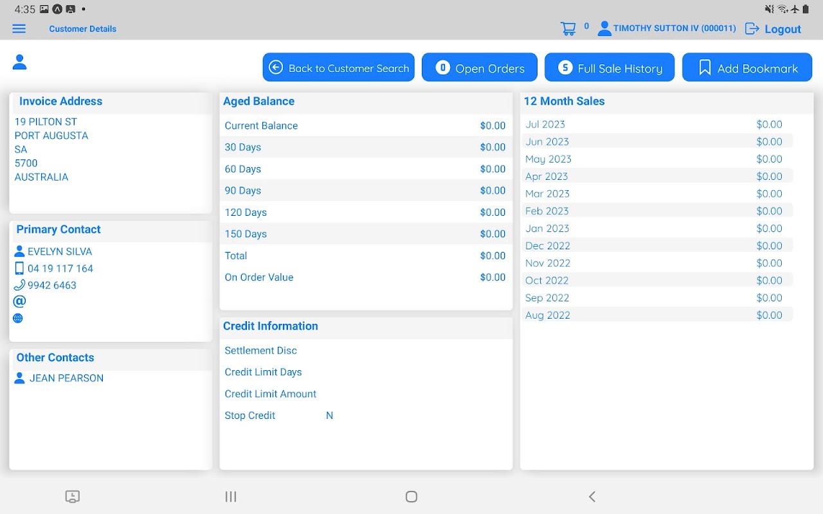Select the other contact JEAN PEARSON
The height and width of the screenshot is (514, 823).
pos(66,378)
